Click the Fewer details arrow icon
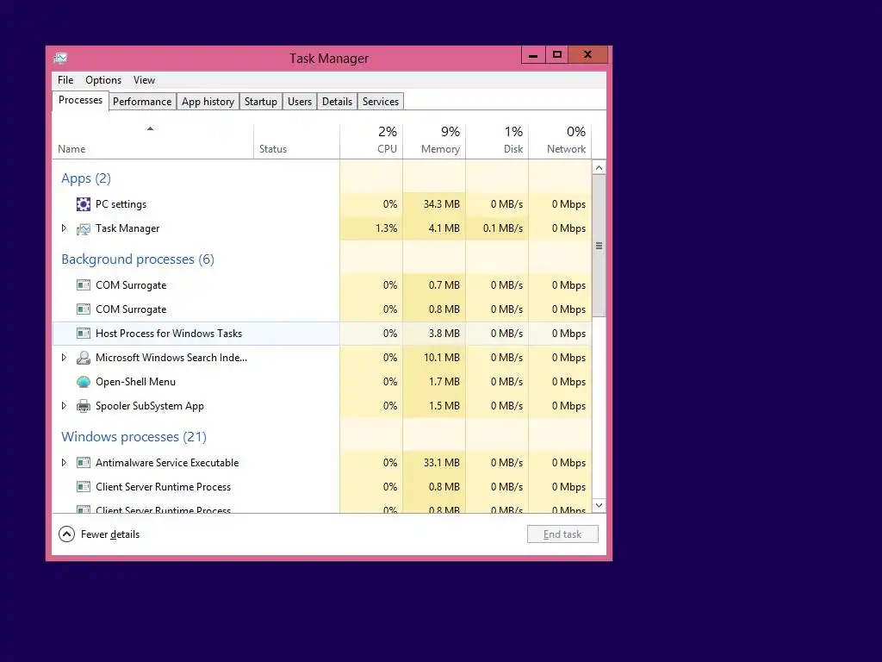The width and height of the screenshot is (882, 662). click(66, 534)
